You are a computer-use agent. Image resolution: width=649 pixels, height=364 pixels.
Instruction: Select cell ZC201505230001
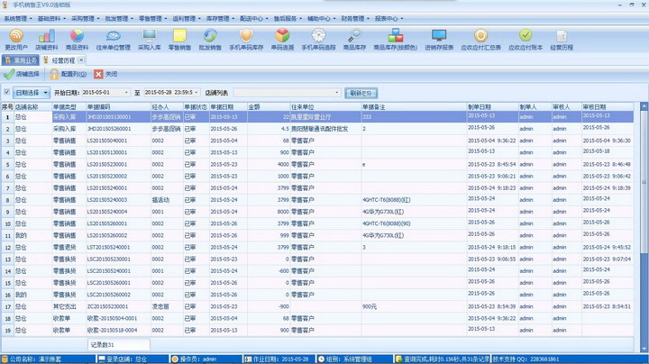(x=118, y=307)
